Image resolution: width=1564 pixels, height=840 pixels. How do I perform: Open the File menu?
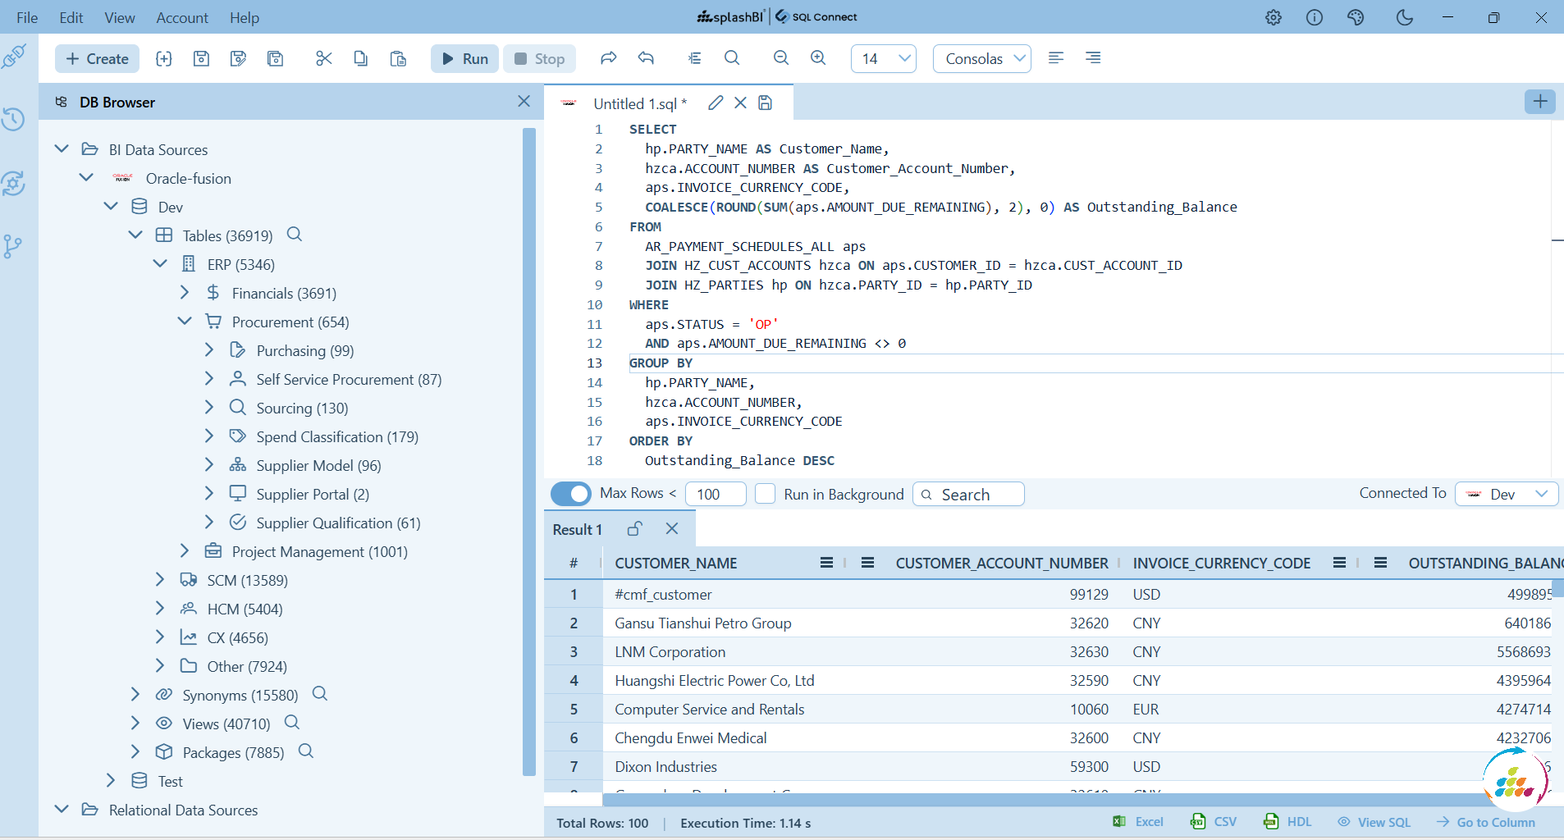pyautogui.click(x=27, y=17)
